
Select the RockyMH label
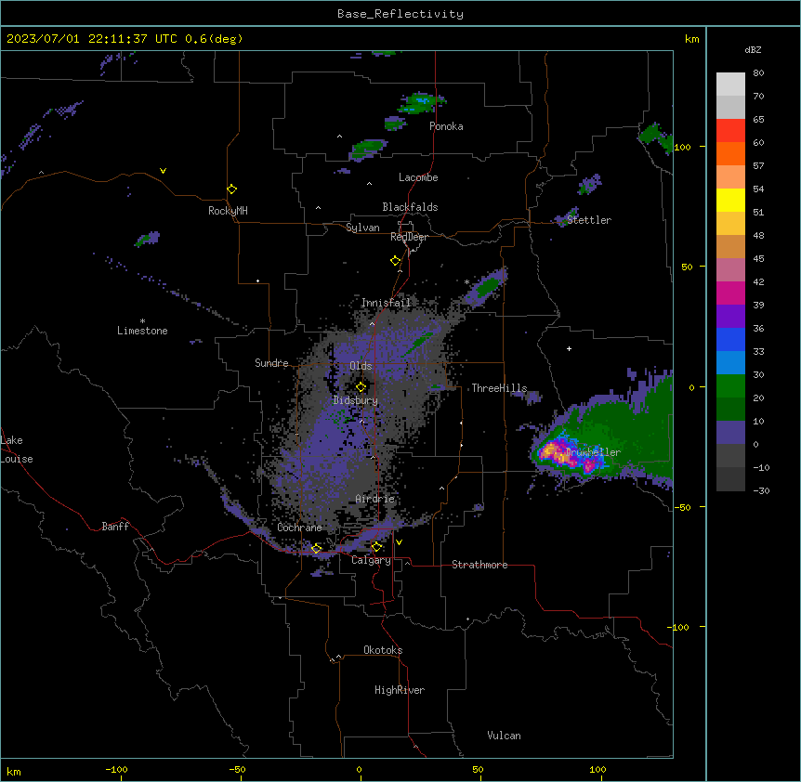(228, 211)
